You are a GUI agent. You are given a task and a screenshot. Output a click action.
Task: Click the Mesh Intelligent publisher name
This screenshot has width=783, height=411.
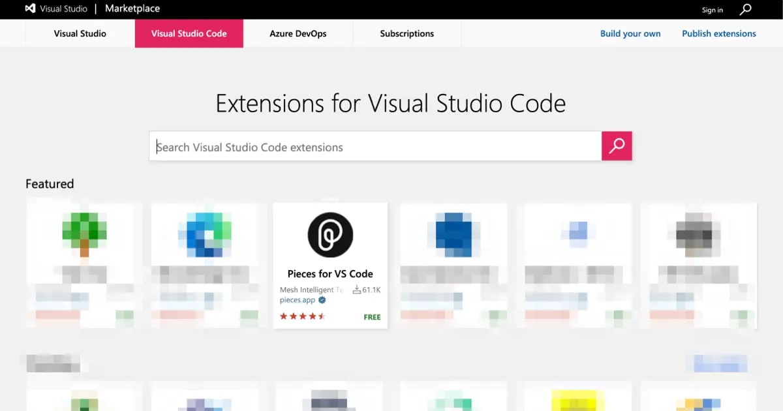(x=311, y=290)
